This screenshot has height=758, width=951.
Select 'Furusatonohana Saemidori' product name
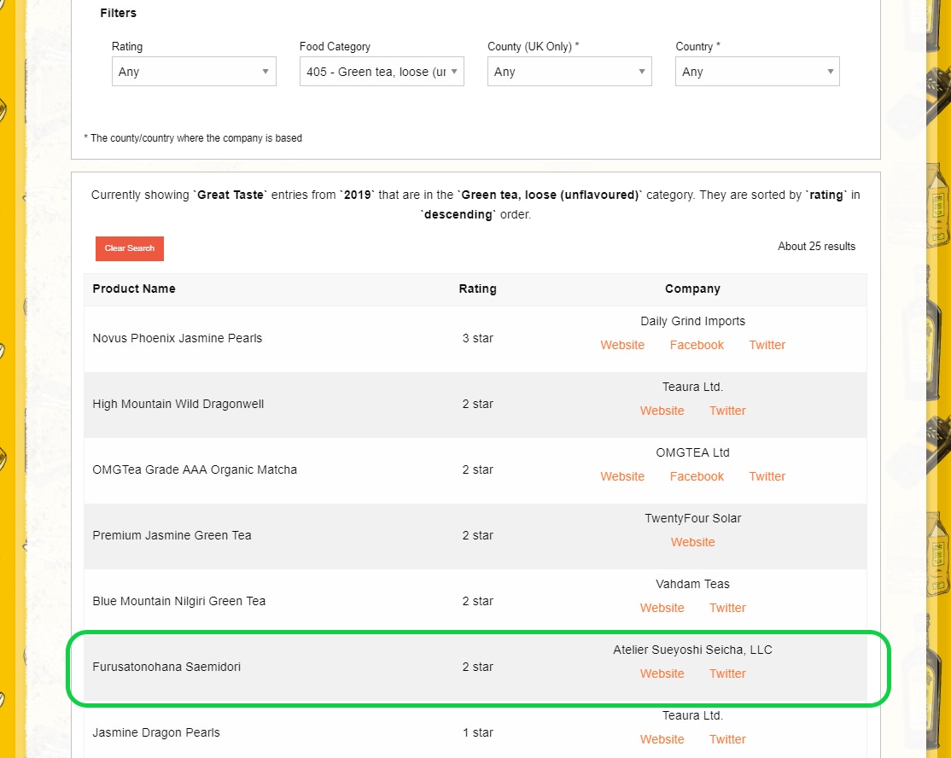pyautogui.click(x=166, y=667)
